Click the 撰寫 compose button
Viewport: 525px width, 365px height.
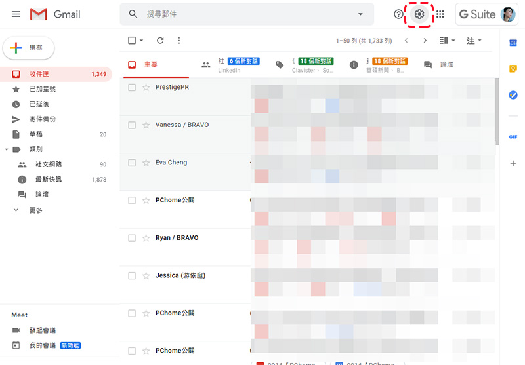point(29,48)
